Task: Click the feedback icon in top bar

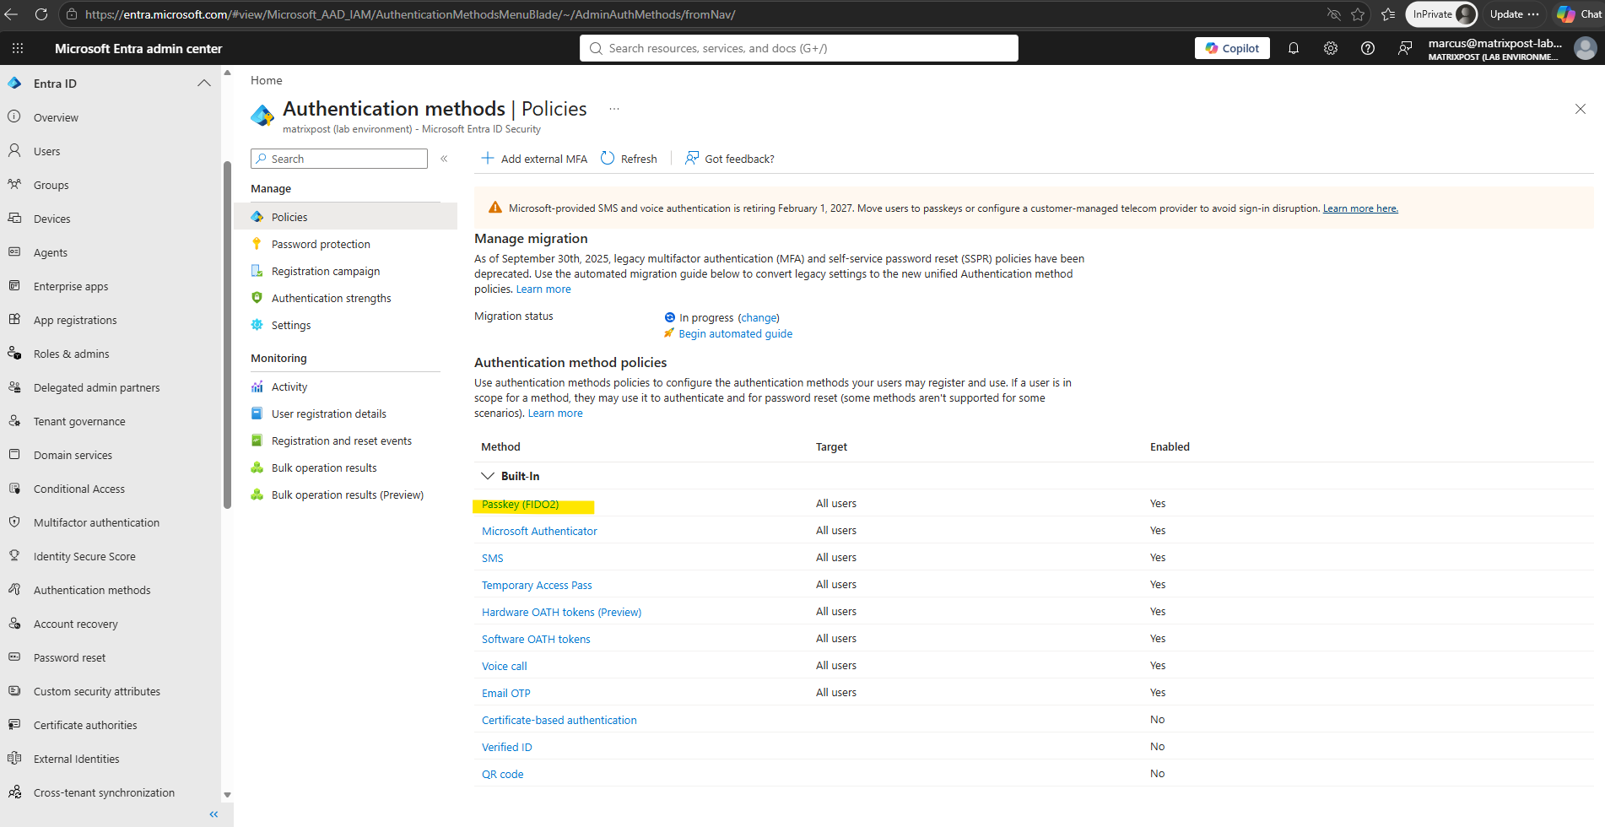Action: coord(1405,48)
